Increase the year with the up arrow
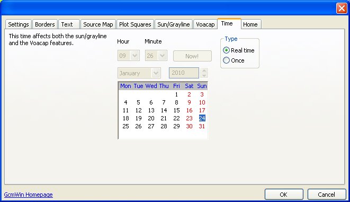The width and height of the screenshot is (350, 202). [x=204, y=71]
